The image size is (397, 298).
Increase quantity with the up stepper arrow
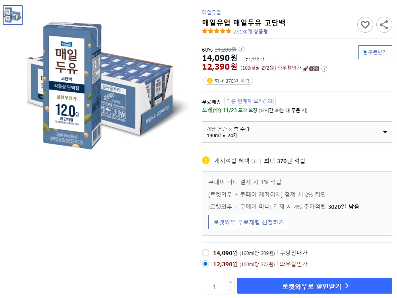click(x=230, y=283)
